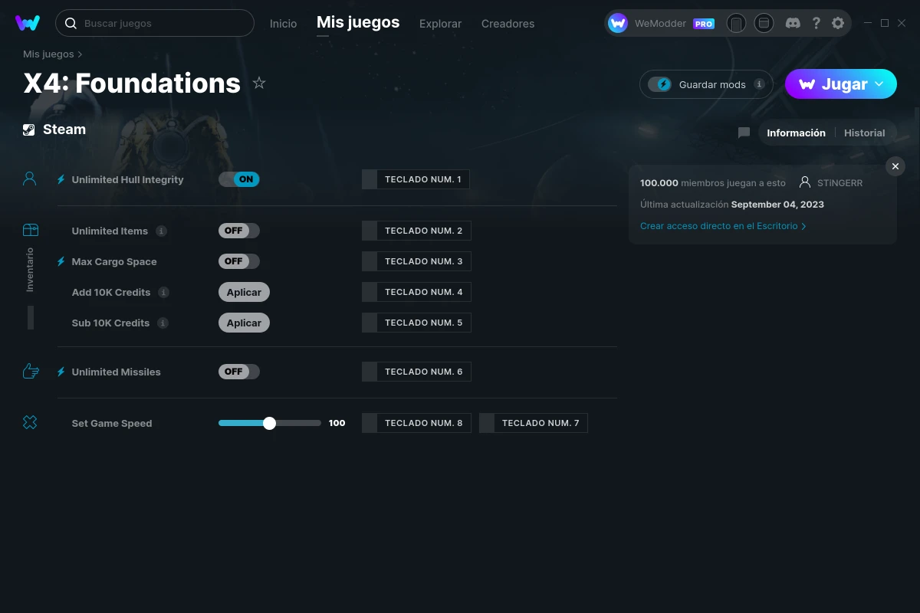Select the weapons thumbs-up category icon
The height and width of the screenshot is (613, 920).
pyautogui.click(x=30, y=372)
